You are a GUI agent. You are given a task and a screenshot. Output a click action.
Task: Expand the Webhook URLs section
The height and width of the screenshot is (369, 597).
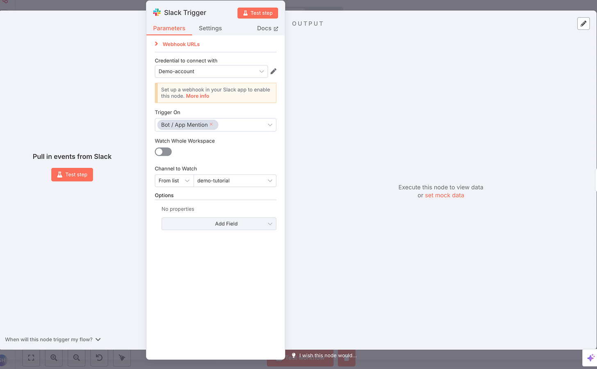pos(177,44)
